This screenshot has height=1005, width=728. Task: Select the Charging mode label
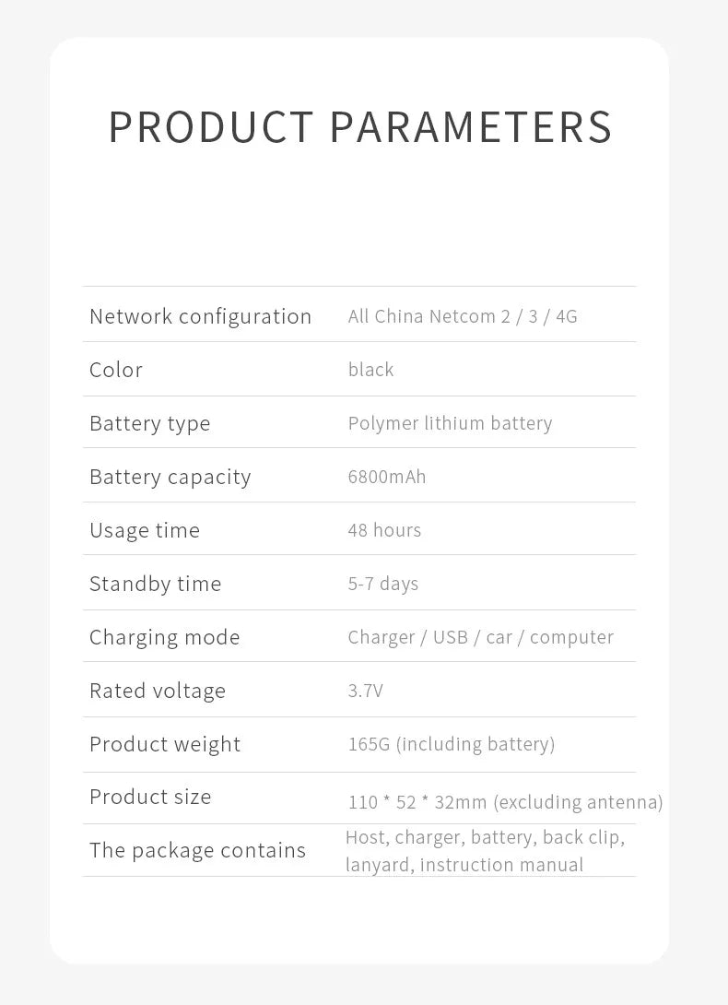pos(164,637)
